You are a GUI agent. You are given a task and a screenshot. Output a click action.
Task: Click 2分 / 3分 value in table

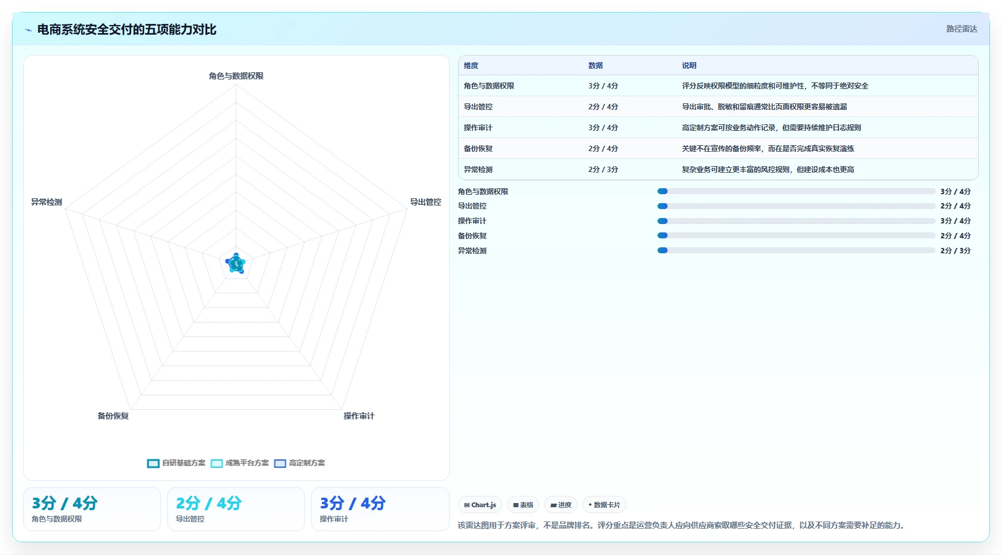click(603, 170)
